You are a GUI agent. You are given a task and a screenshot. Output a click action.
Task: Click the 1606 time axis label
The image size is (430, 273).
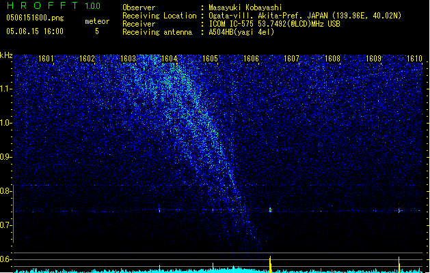point(251,59)
